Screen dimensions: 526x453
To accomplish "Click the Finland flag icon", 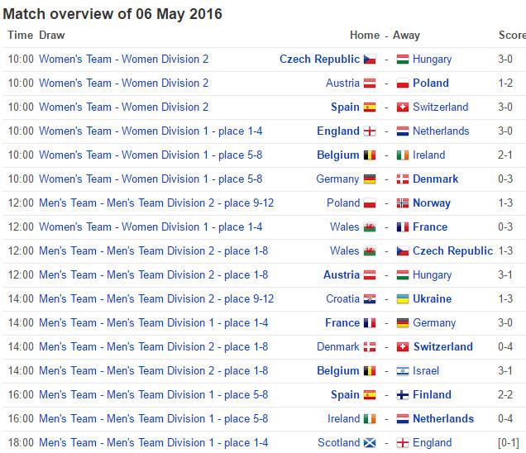I will 404,395.
